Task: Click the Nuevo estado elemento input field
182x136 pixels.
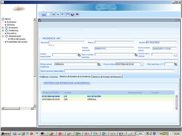Action: click(x=114, y=54)
